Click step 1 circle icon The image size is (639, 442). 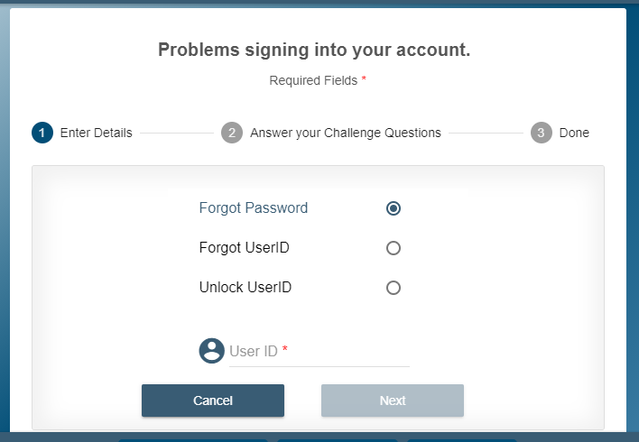click(x=42, y=133)
